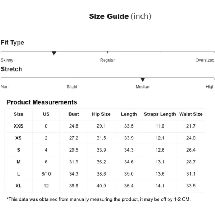This screenshot has height=215, width=215.
Task: Click the Bust column header
Action: tap(74, 114)
